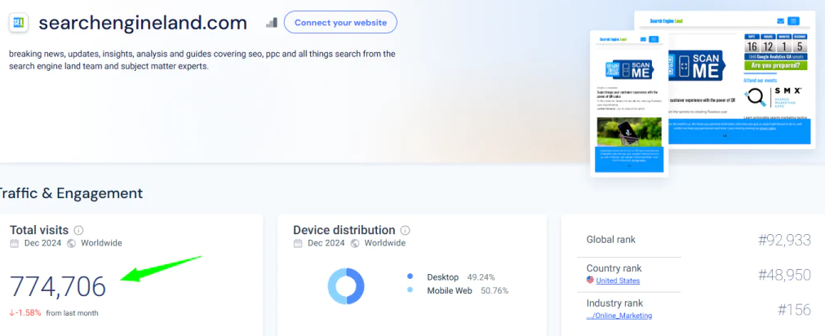The image size is (825, 336).
Task: Open the United States country rank link
Action: (618, 281)
